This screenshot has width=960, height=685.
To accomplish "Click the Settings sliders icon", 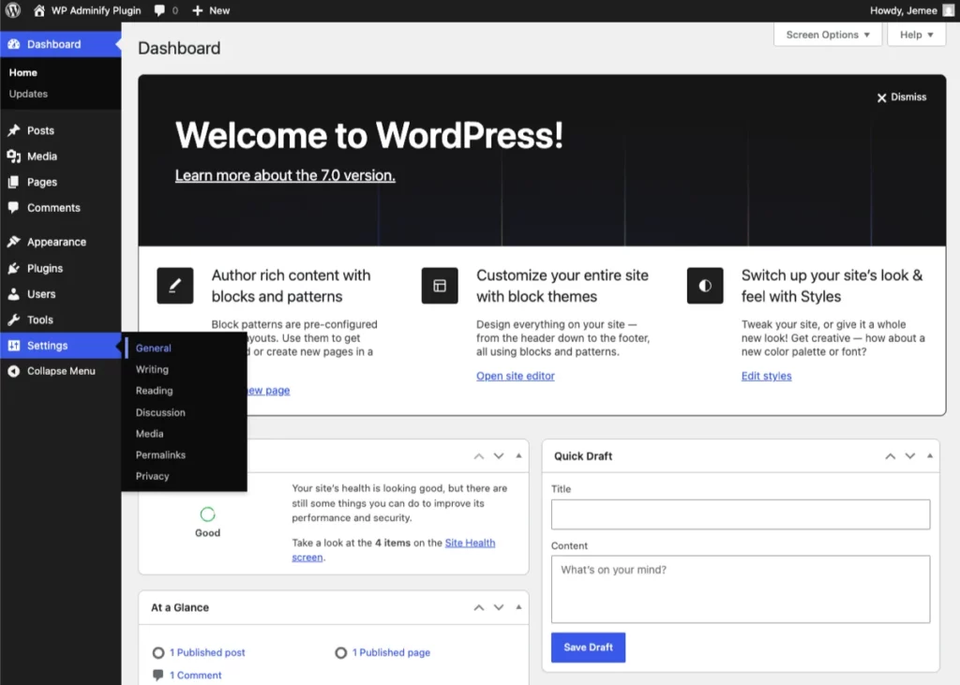I will [x=13, y=345].
